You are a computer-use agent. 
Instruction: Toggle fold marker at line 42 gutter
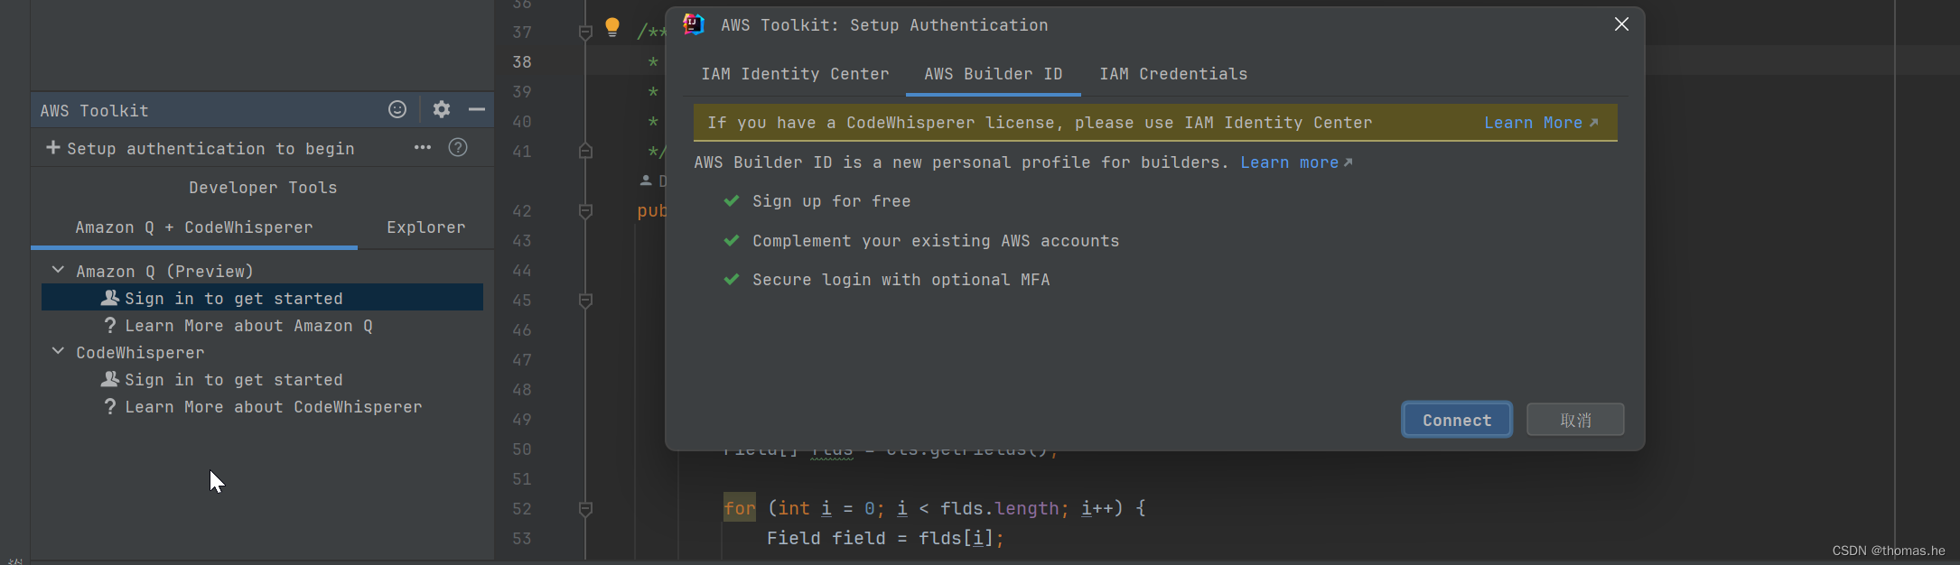click(585, 211)
